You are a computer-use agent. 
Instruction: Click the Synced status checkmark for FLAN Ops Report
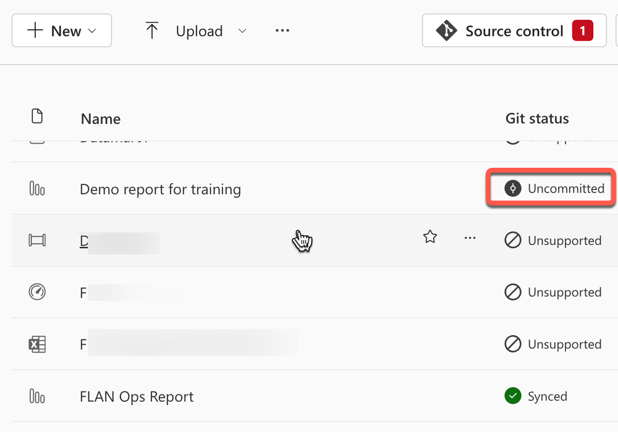pyautogui.click(x=513, y=396)
